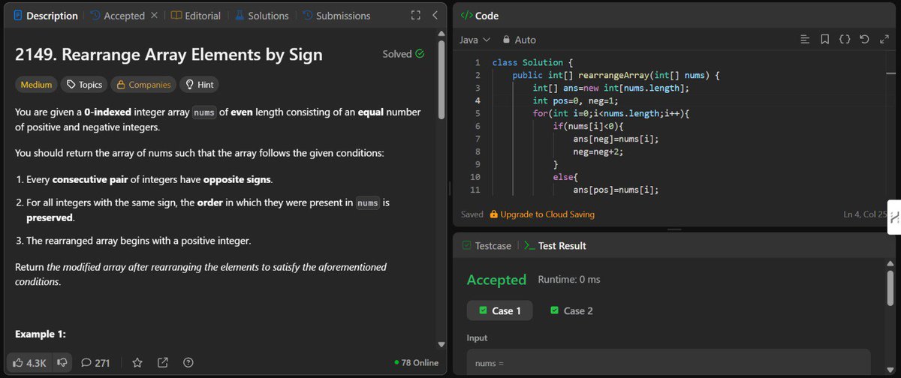Click the Auto mode label
This screenshot has width=901, height=378.
pos(526,40)
